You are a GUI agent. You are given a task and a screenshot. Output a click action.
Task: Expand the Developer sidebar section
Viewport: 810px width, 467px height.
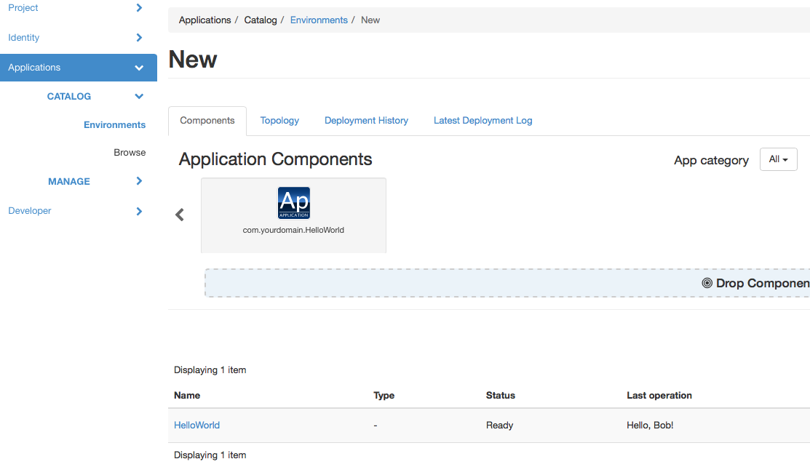click(x=139, y=211)
